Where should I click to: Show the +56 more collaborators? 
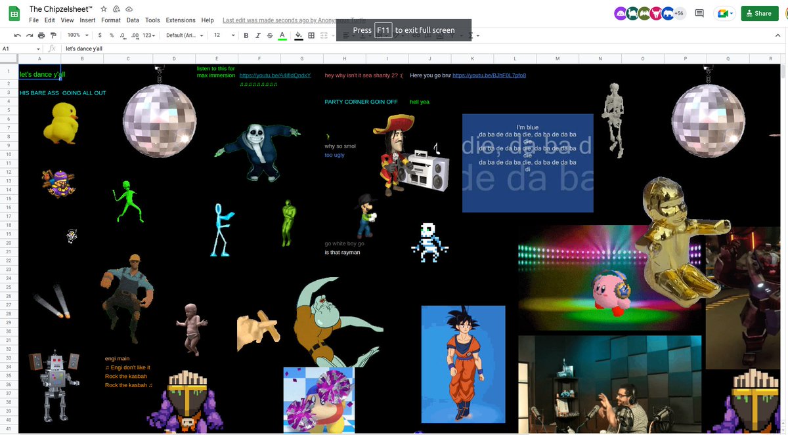click(x=680, y=13)
